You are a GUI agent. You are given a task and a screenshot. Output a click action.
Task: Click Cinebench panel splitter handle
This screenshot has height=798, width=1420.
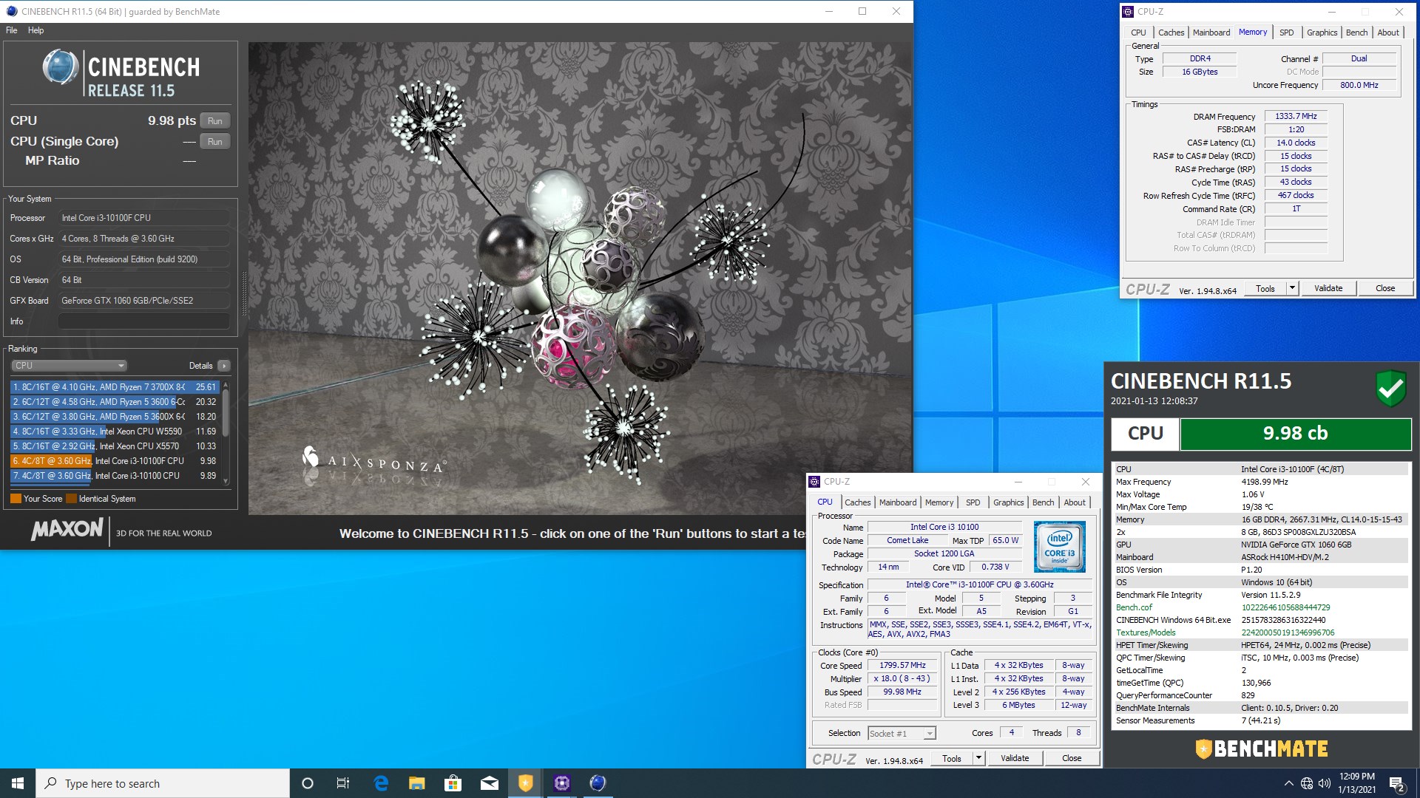(x=243, y=294)
